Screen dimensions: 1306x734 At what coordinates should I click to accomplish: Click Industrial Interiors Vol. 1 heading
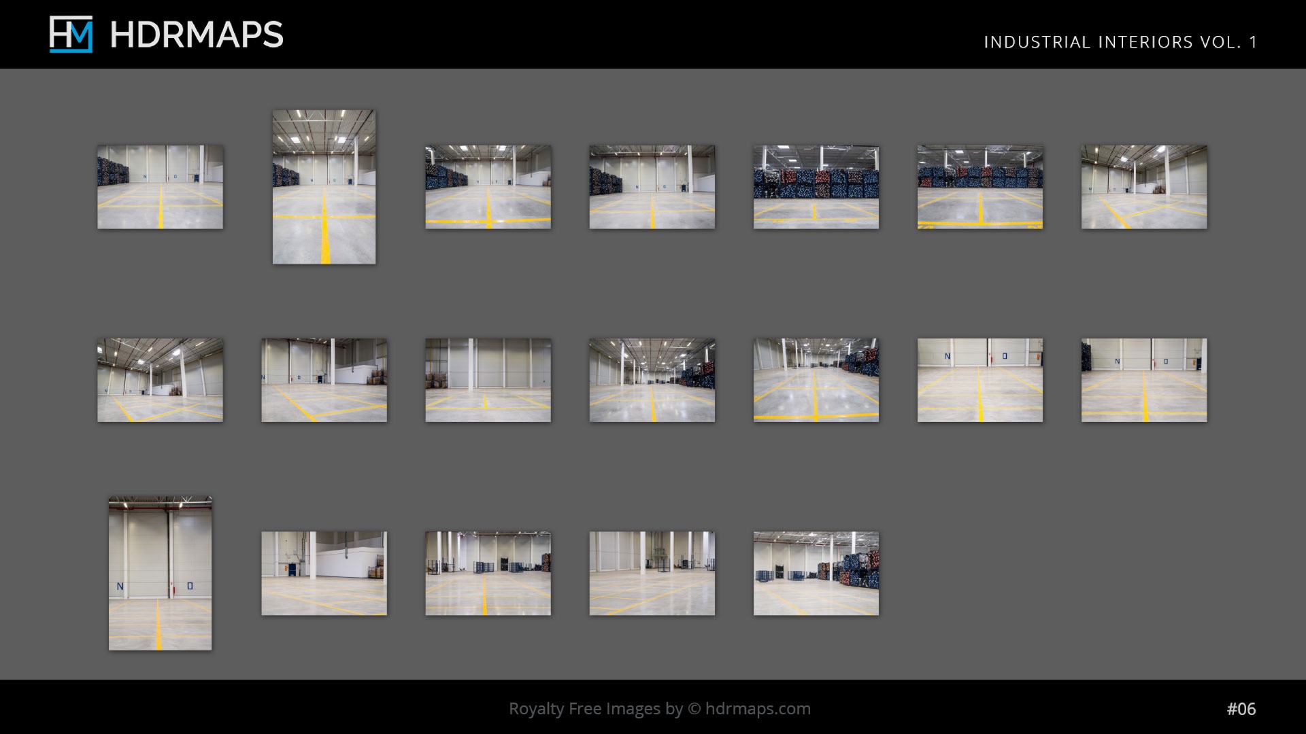1120,42
